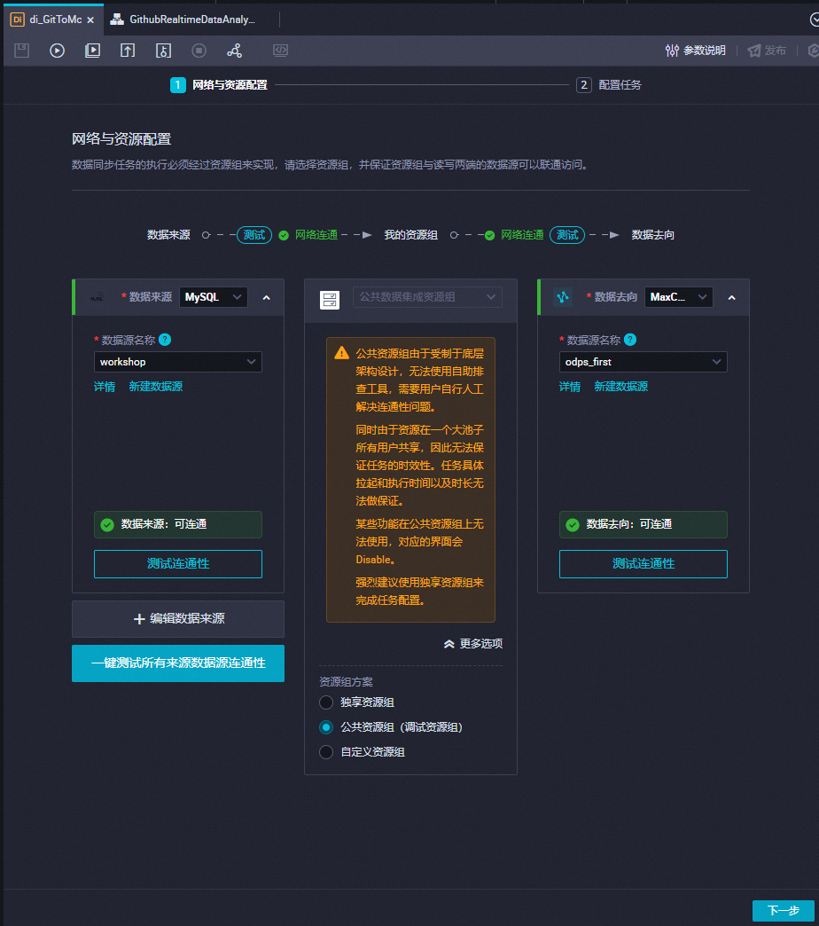Click 下一步 next step button
The width and height of the screenshot is (819, 926).
pos(783,911)
